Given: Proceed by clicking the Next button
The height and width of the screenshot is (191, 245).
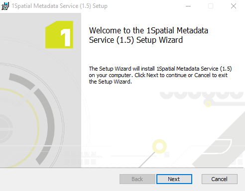Looking at the screenshot, I should coord(174,179).
